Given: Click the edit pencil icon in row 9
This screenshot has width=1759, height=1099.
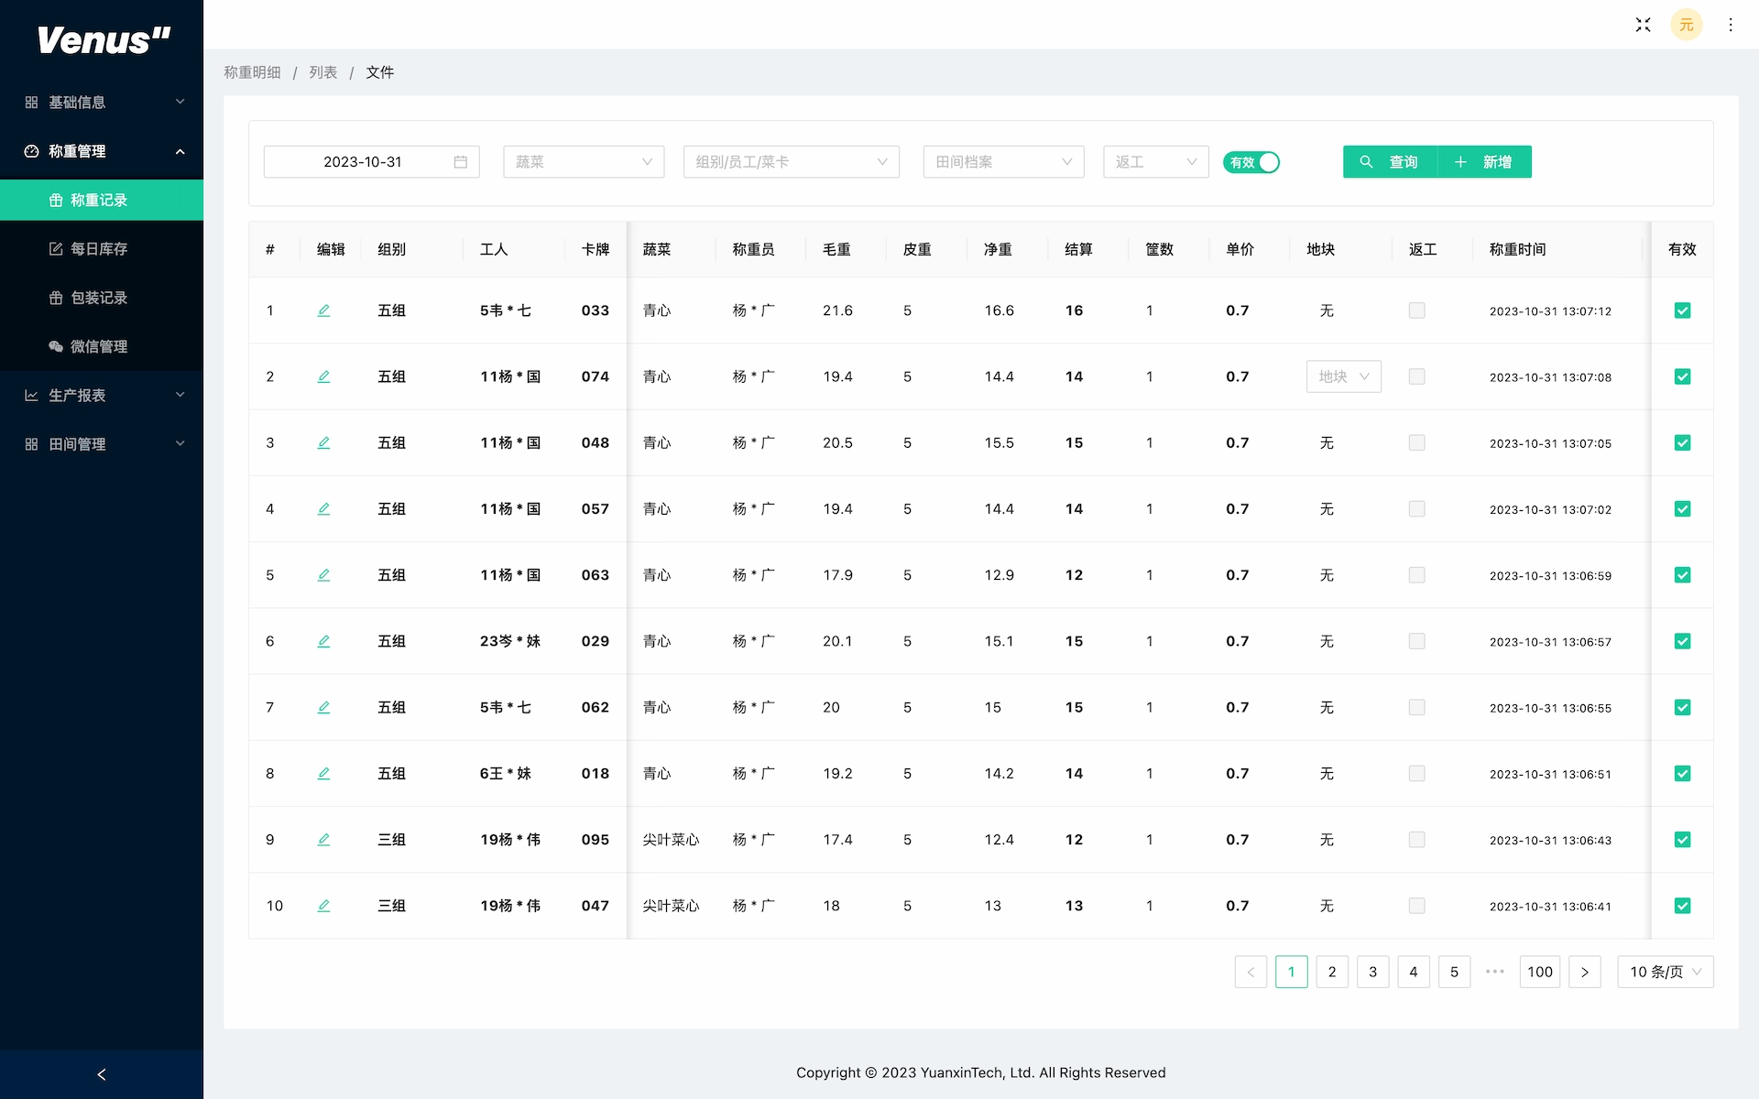Looking at the screenshot, I should click(x=323, y=839).
